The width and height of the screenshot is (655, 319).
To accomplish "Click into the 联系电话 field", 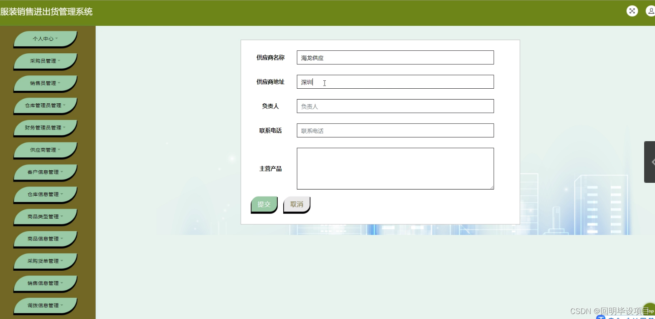I will point(395,130).
